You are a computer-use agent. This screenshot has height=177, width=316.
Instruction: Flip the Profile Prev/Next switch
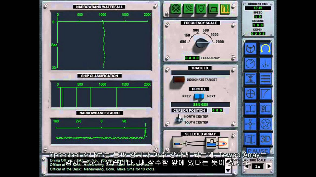tap(199, 96)
